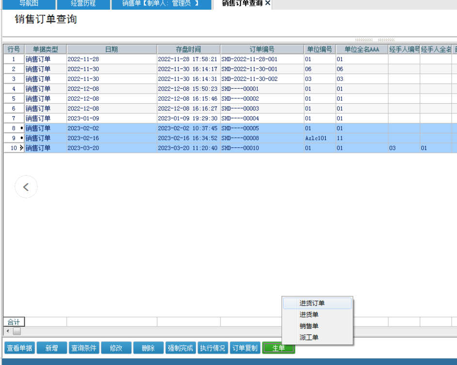Click unit full name 11 cell
Viewport: 457px width, 365px height.
(x=362, y=138)
